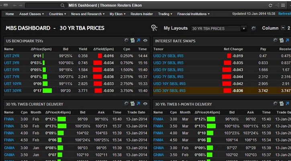This screenshot has height=161, width=291.
Task: Open settings gear in US Benchmark TSYs panel
Action: 126,40
